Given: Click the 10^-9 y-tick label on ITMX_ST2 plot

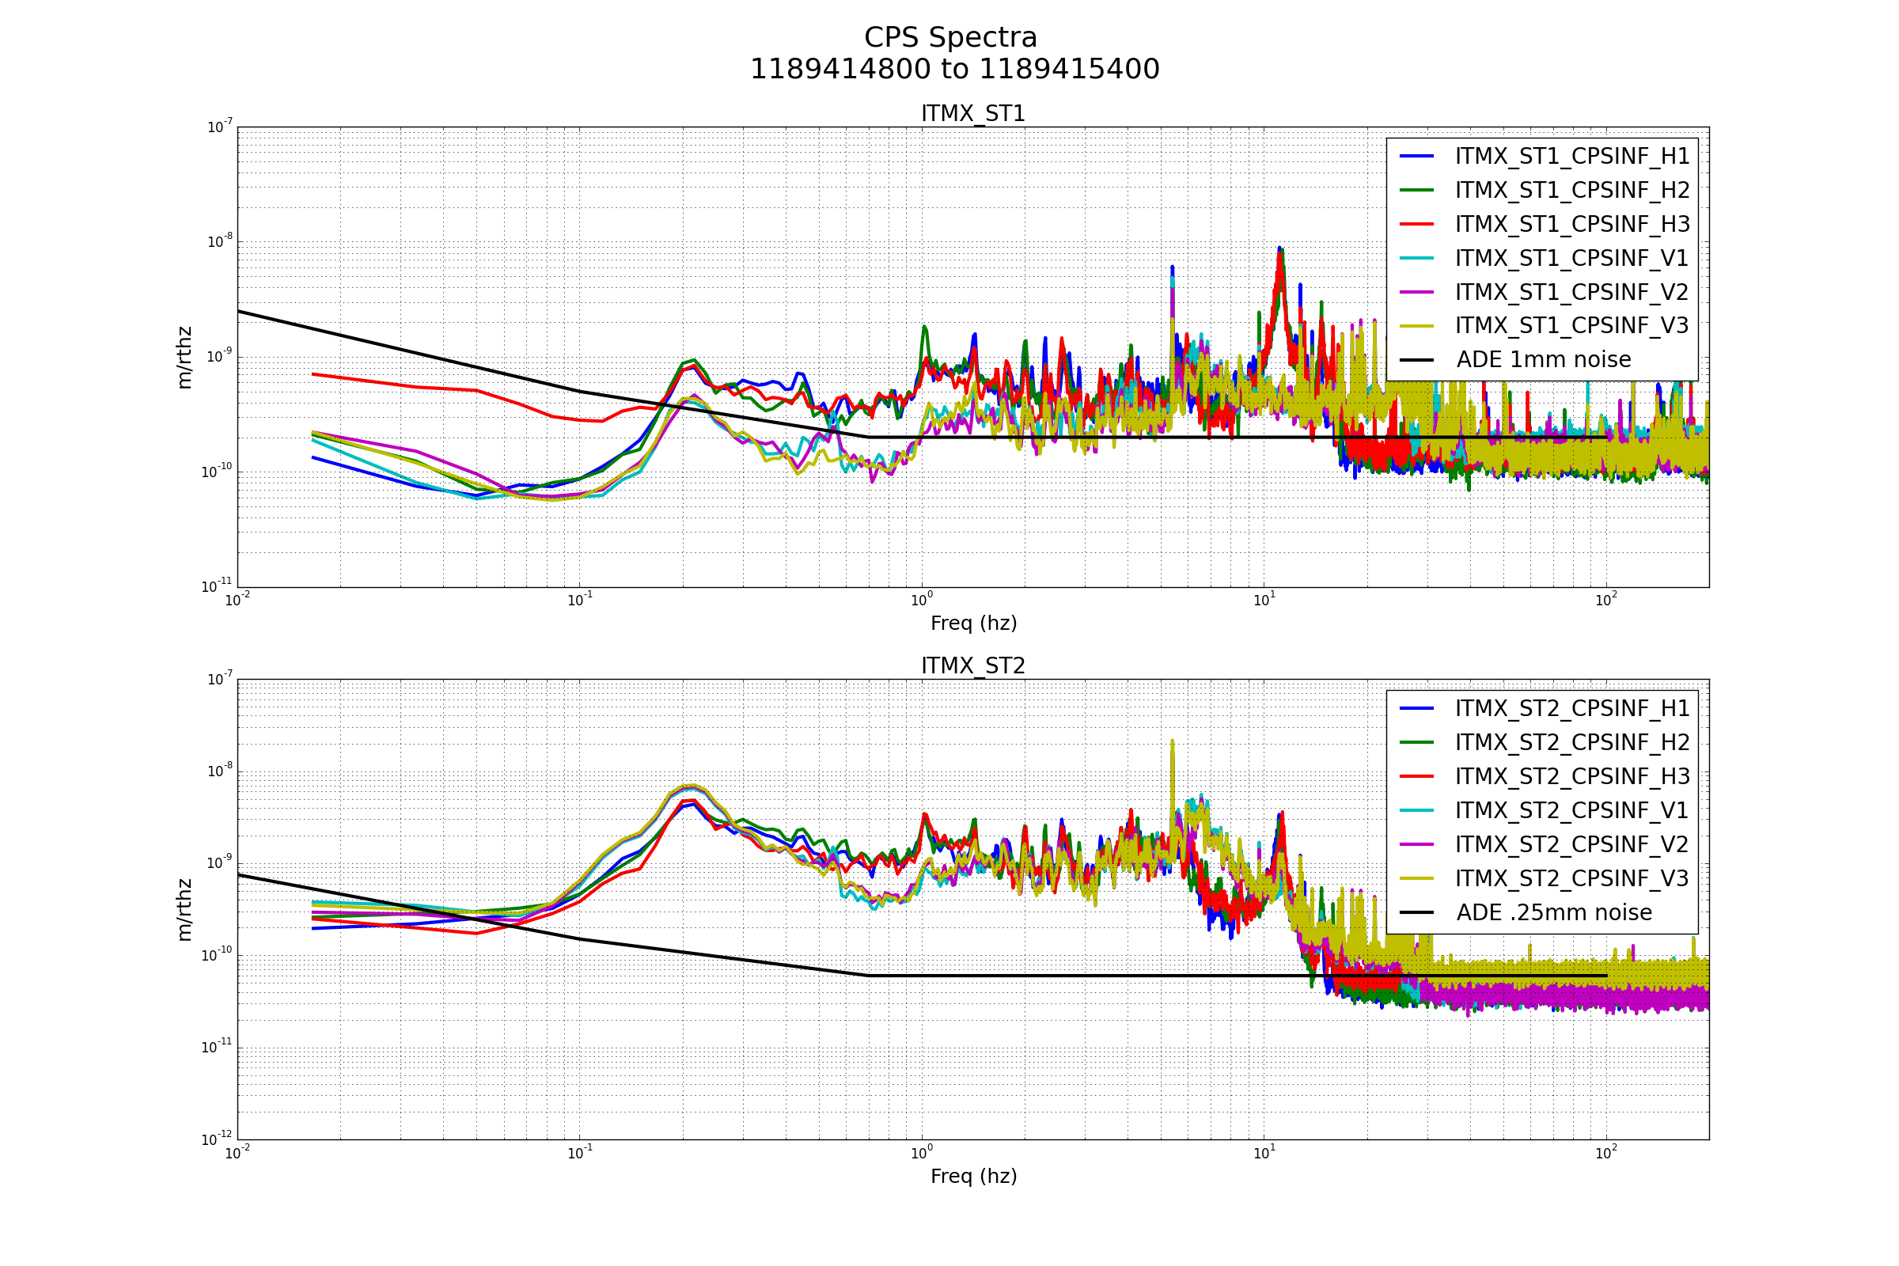Looking at the screenshot, I should point(219,863).
